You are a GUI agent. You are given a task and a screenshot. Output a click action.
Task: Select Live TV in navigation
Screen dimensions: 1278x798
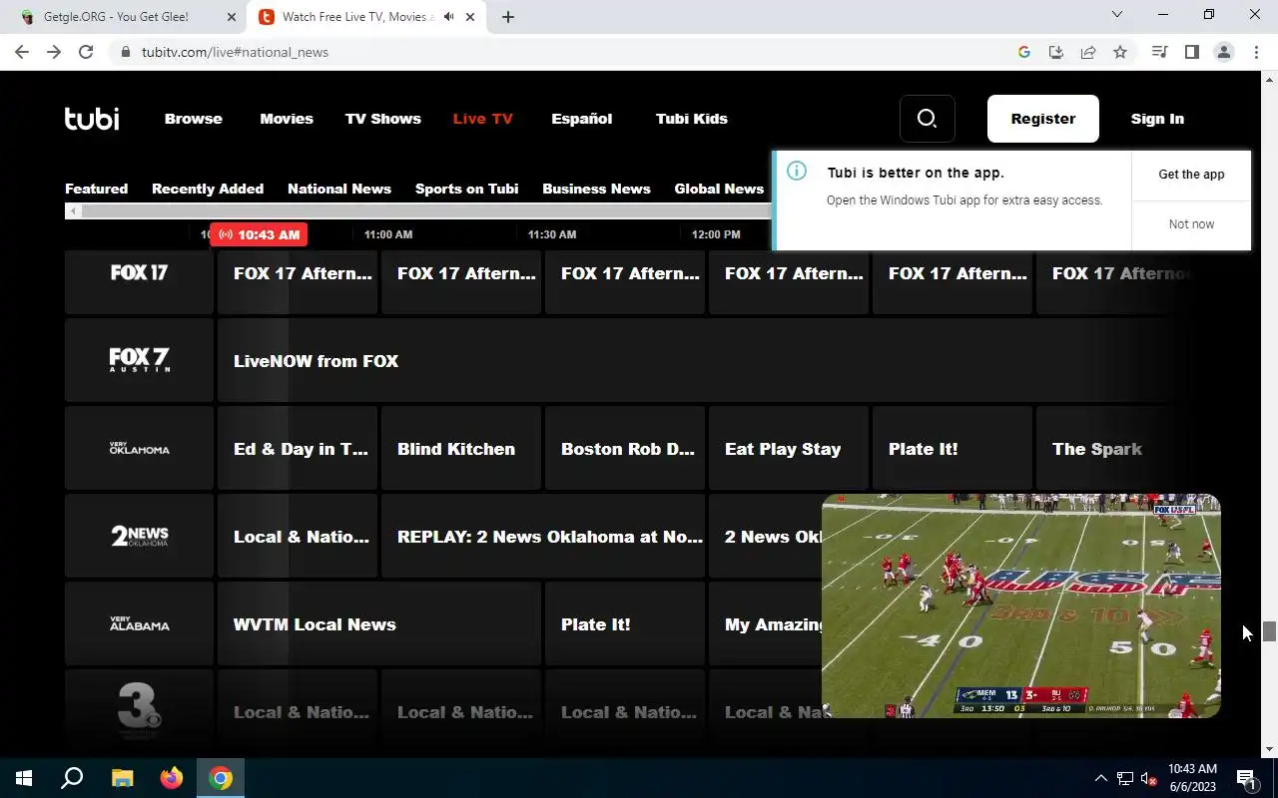[483, 119]
